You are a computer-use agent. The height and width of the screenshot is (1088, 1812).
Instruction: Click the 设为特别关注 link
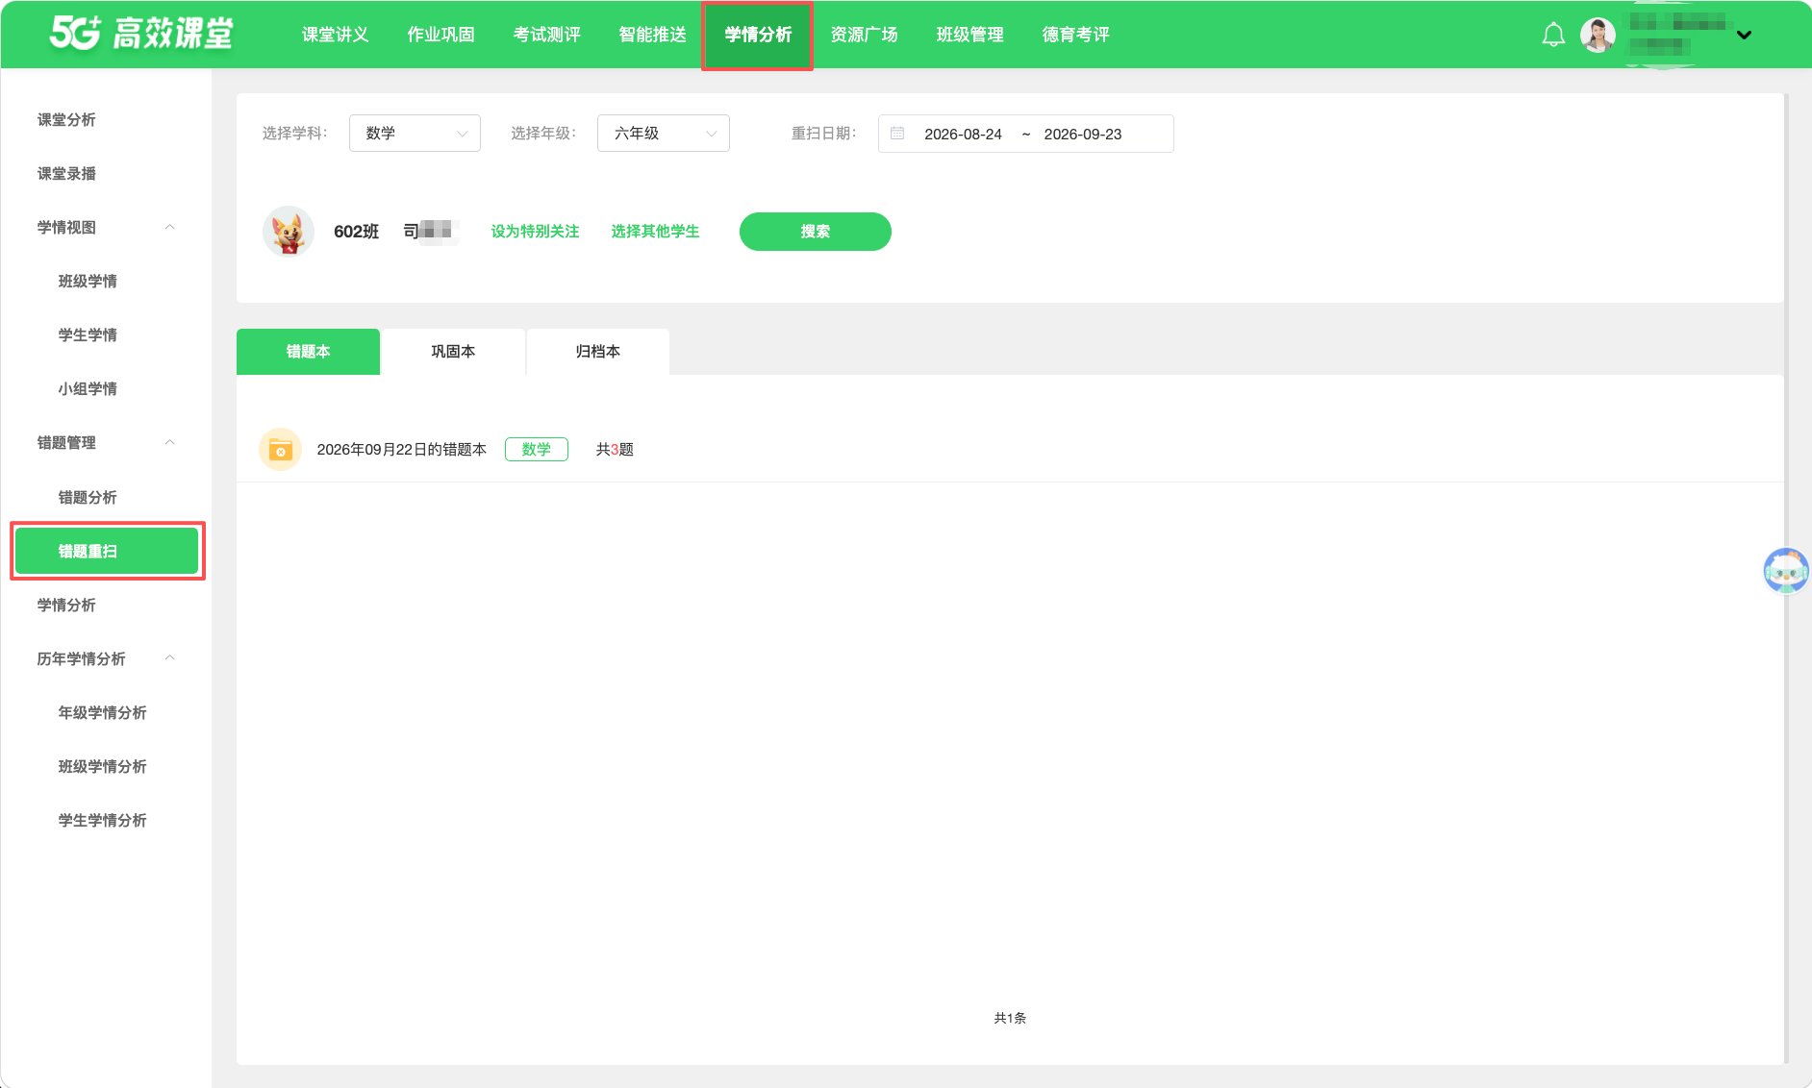click(535, 232)
